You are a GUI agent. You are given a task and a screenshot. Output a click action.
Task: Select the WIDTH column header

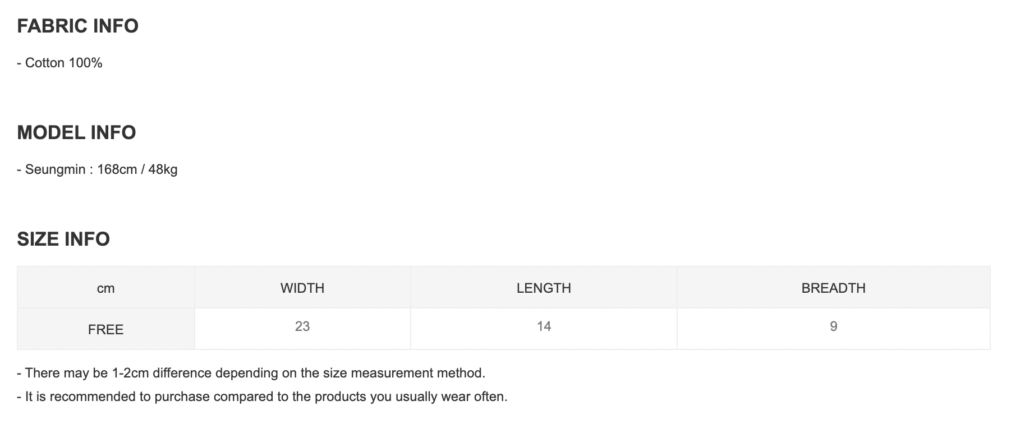302,288
